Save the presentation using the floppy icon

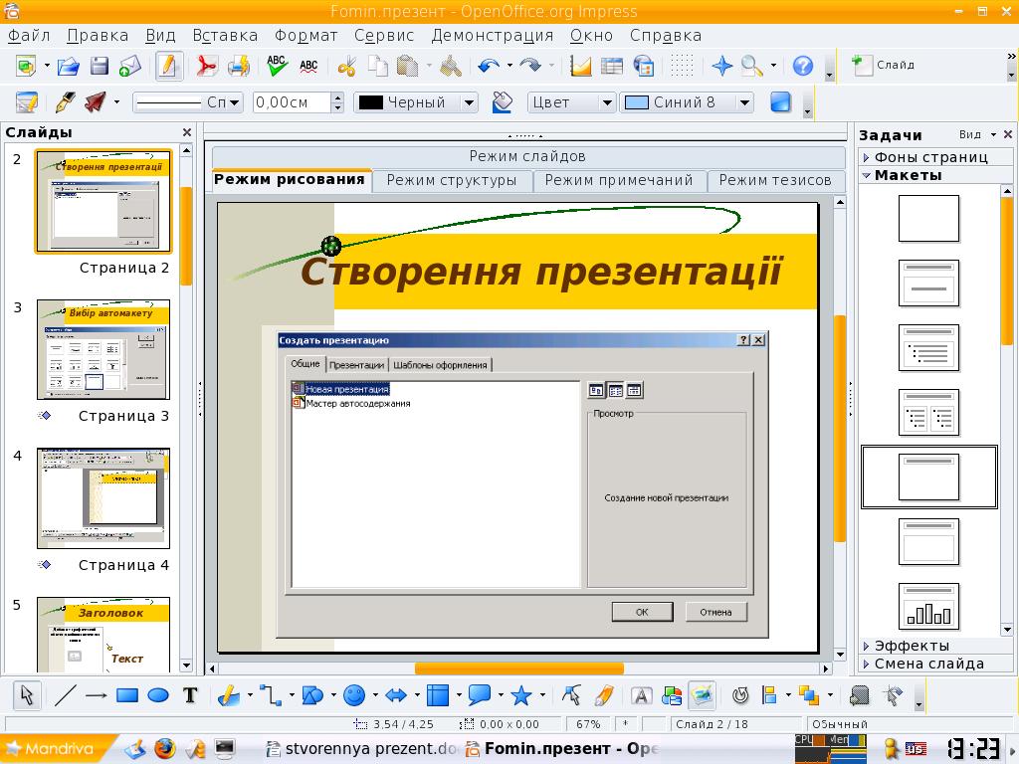click(x=99, y=66)
